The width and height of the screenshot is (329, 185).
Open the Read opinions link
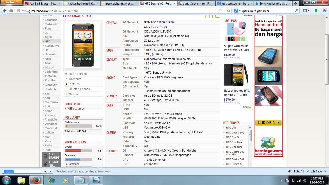tap(78, 74)
